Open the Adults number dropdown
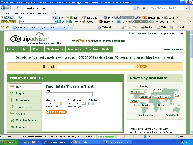 [93, 103]
